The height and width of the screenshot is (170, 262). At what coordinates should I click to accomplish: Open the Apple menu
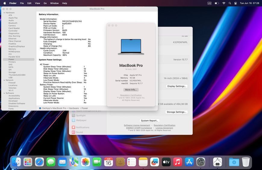pos(5,3)
